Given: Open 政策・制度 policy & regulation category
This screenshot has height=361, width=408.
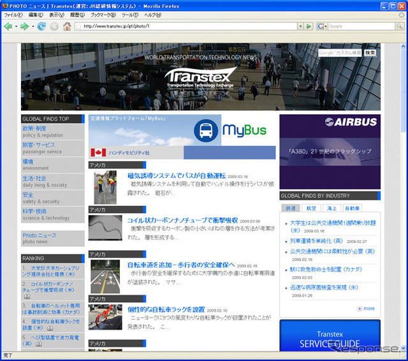Looking at the screenshot, I should click(52, 131).
